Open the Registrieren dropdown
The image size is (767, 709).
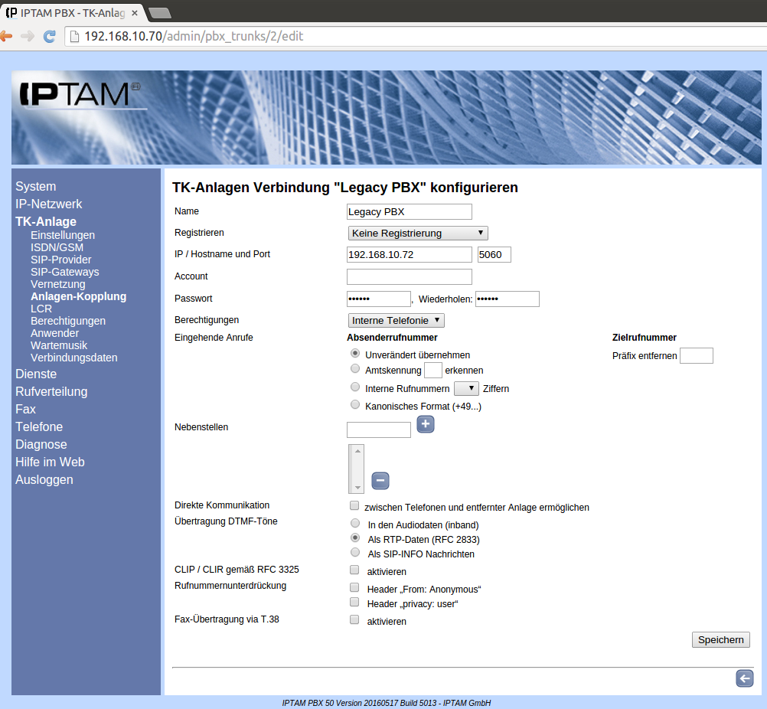418,233
